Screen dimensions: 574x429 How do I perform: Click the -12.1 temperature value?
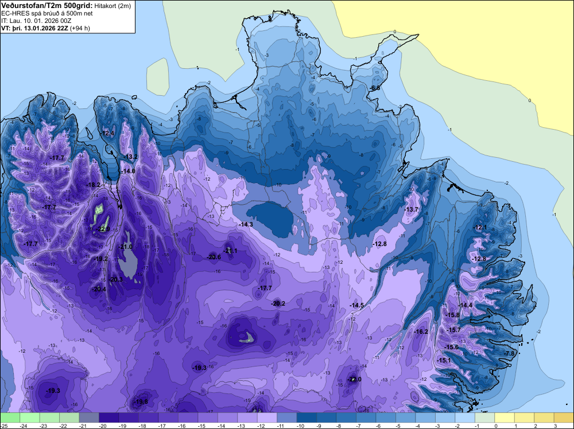tap(480, 228)
